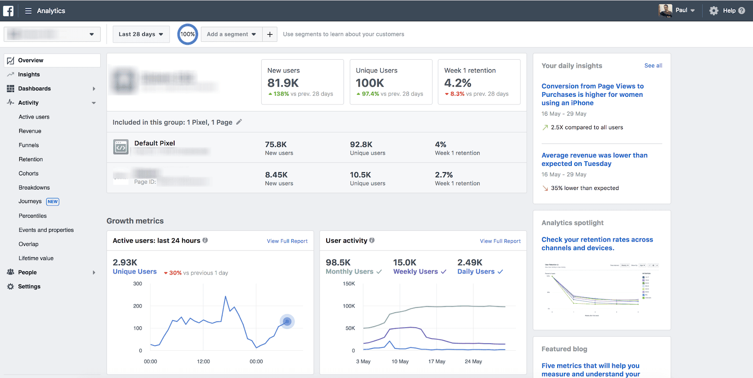
Task: Toggle the Weekly Users series checkmark
Action: click(443, 272)
